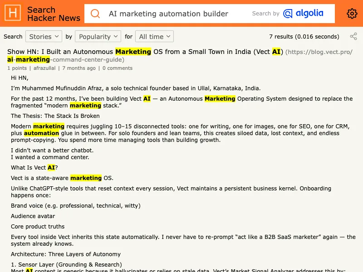This screenshot has height=272, width=363.
Task: Click the Search Hacker News title
Action: click(x=54, y=14)
